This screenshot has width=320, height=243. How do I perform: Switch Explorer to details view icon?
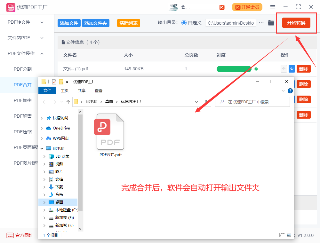[x=282, y=235]
